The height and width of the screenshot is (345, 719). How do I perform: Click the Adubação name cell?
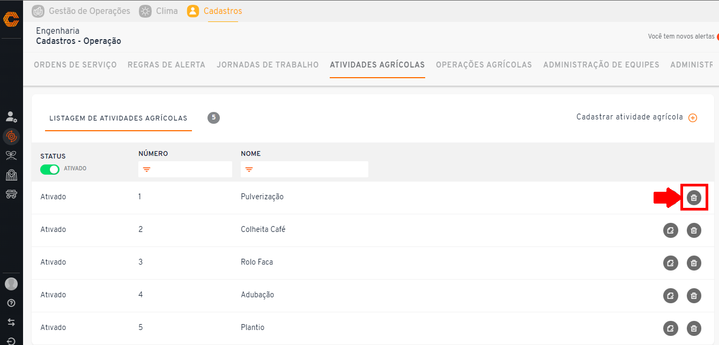click(x=257, y=295)
